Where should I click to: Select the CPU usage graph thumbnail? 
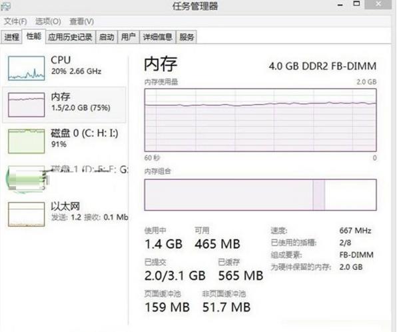coord(27,68)
